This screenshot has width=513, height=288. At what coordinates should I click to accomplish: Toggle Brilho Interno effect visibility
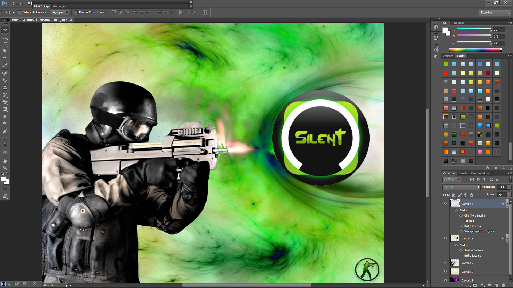[x=461, y=226]
